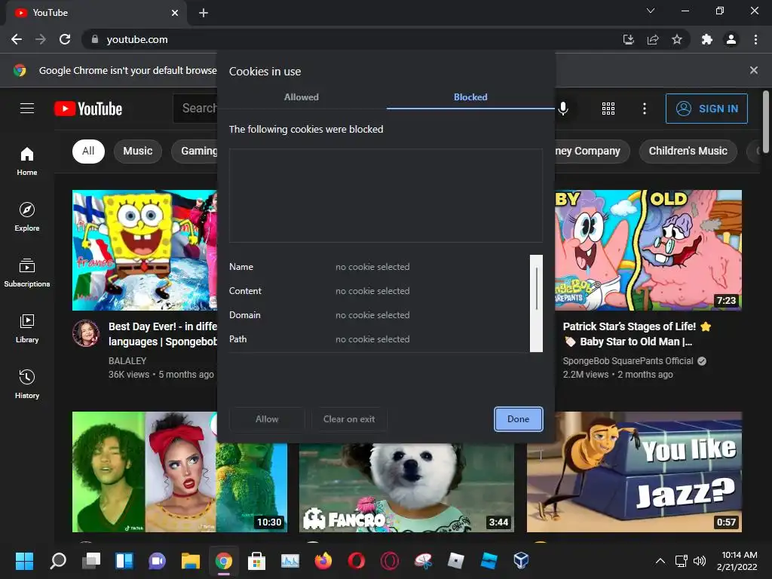772x579 pixels.
Task: Search with voice microphone icon
Action: point(563,109)
